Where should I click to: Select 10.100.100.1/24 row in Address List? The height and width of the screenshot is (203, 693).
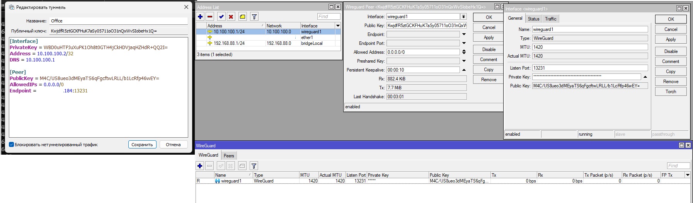click(268, 32)
